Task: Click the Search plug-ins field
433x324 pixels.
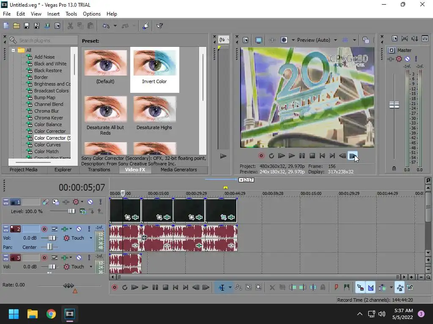Action: pyautogui.click(x=44, y=40)
